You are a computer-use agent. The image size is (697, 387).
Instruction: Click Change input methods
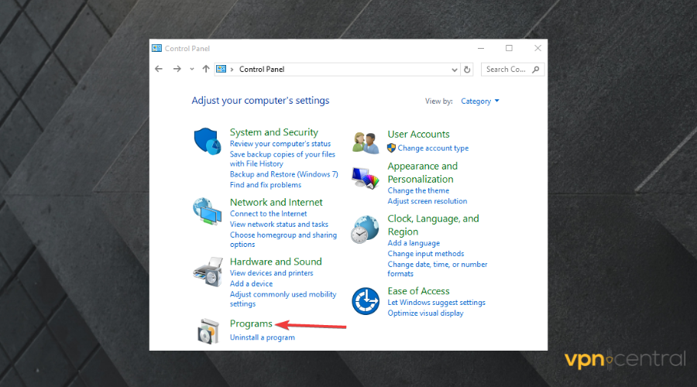[x=425, y=254]
